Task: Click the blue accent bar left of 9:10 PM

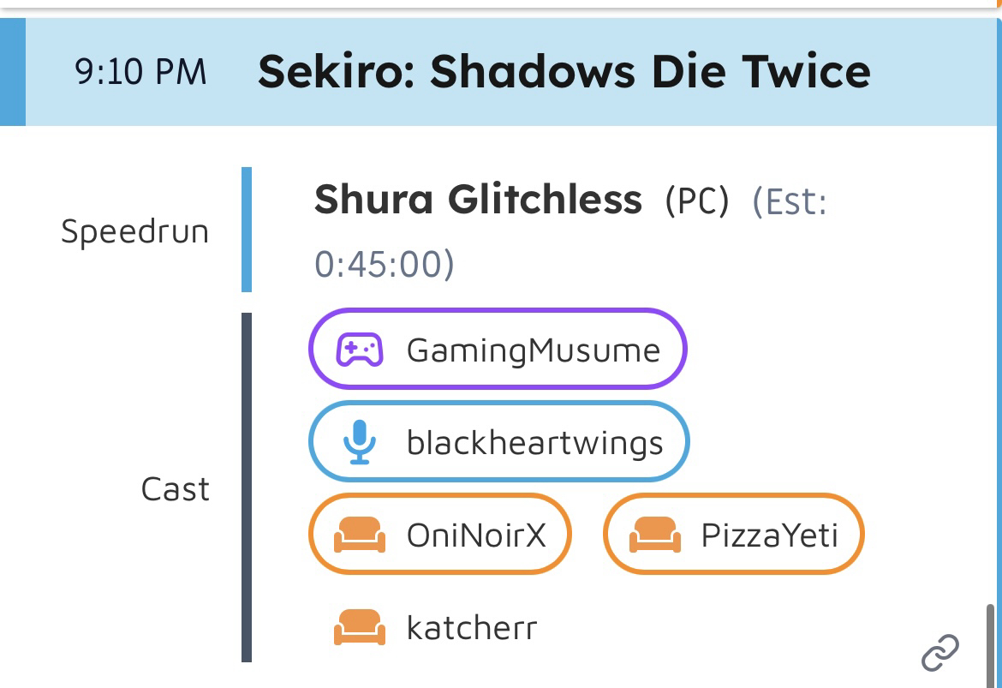Action: 13,73
